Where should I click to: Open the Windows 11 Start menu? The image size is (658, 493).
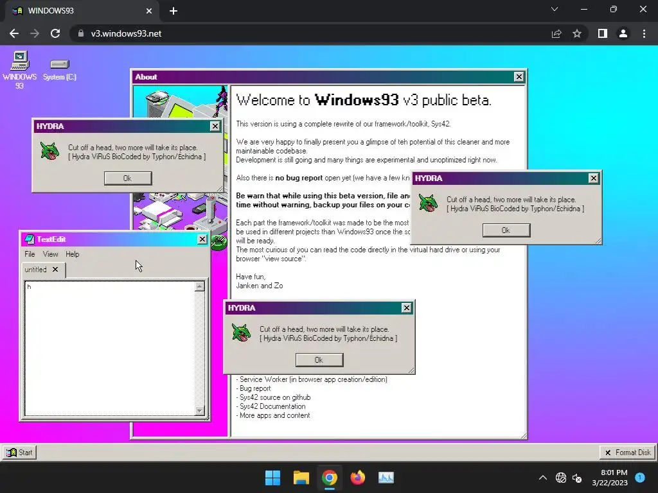(x=272, y=478)
